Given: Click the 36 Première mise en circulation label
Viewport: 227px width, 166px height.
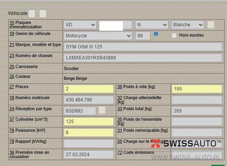Looking at the screenshot, I should point(29,155).
